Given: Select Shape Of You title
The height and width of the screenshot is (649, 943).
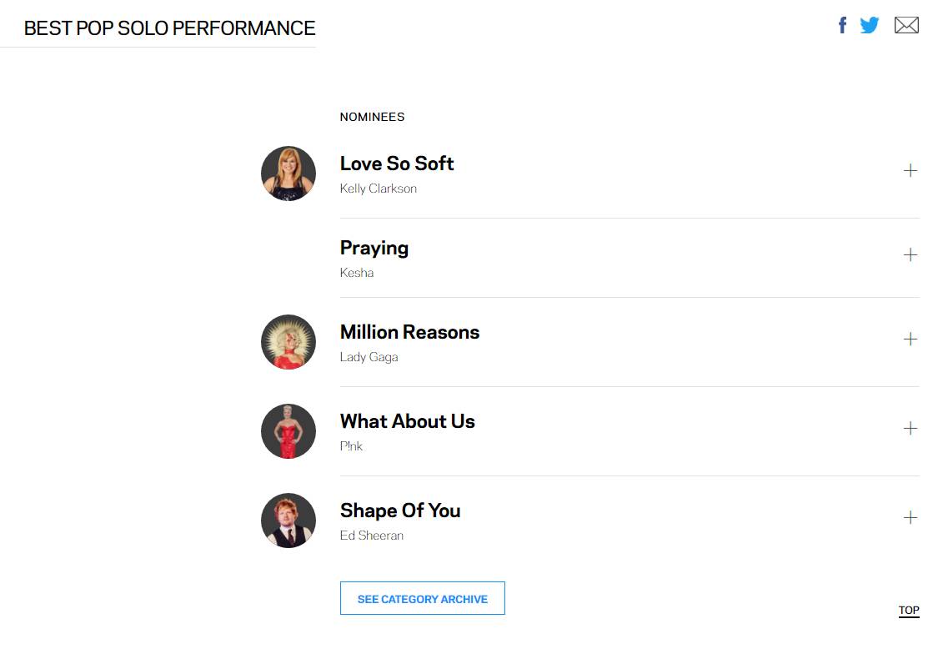Looking at the screenshot, I should 399,511.
